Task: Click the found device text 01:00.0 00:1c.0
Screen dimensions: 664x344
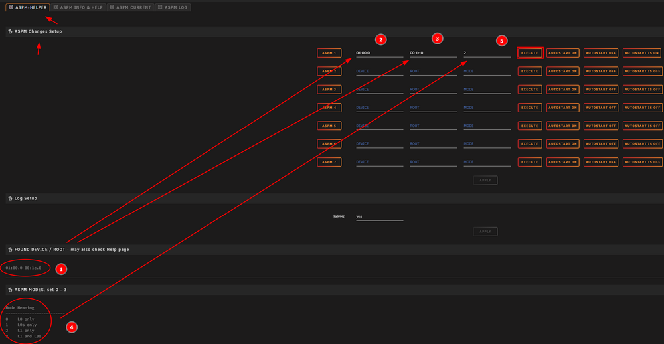Action: 23,268
